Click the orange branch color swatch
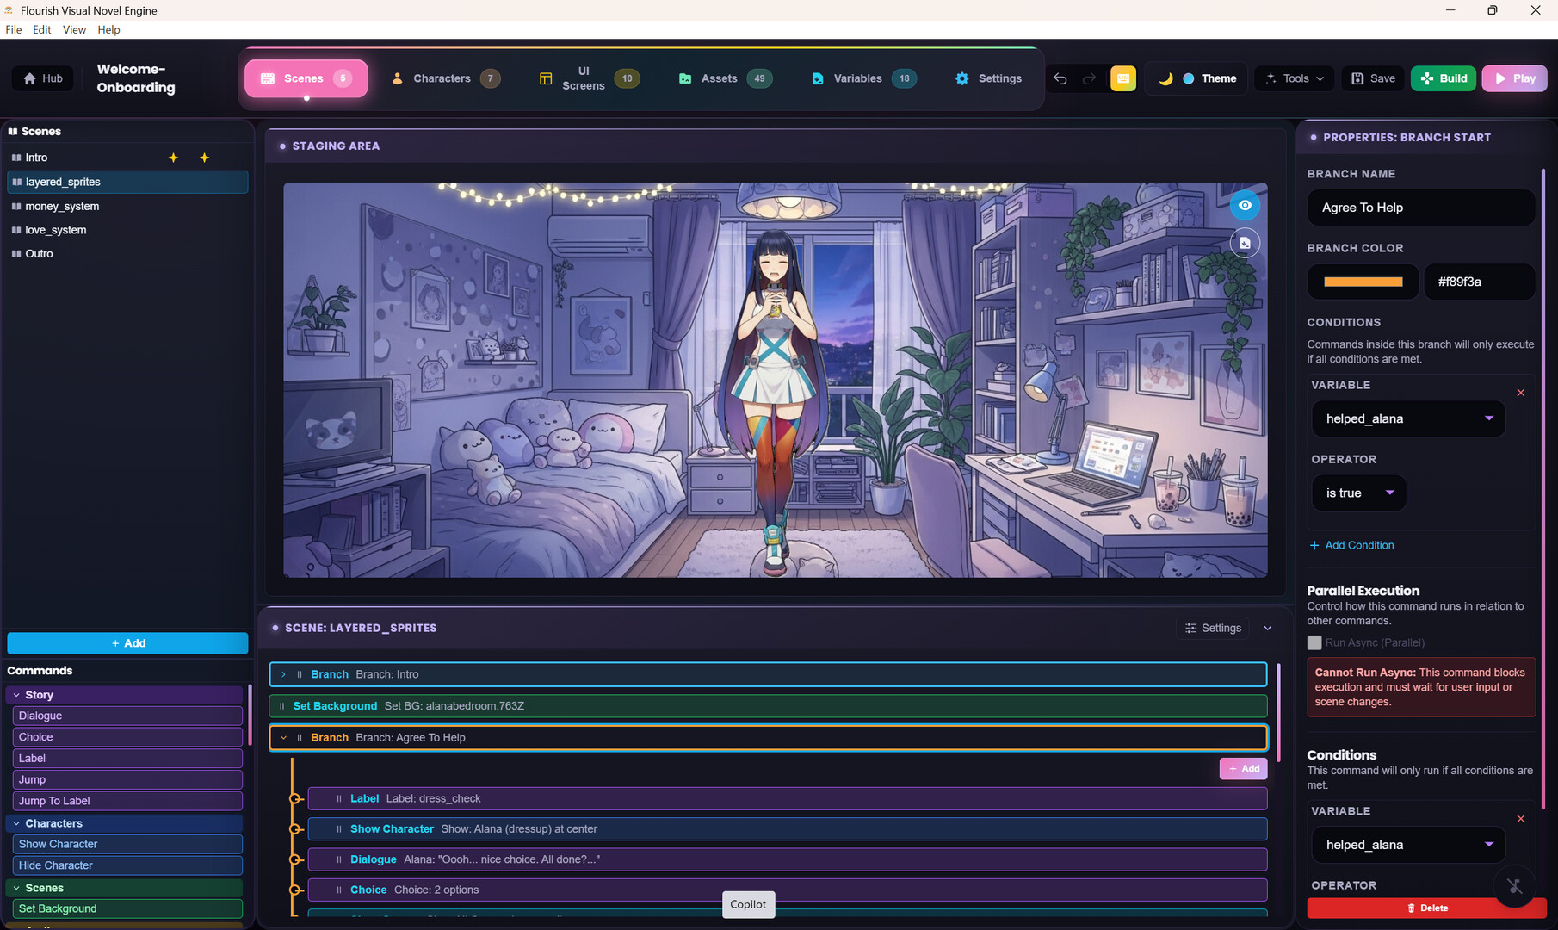1558x930 pixels. (1363, 282)
